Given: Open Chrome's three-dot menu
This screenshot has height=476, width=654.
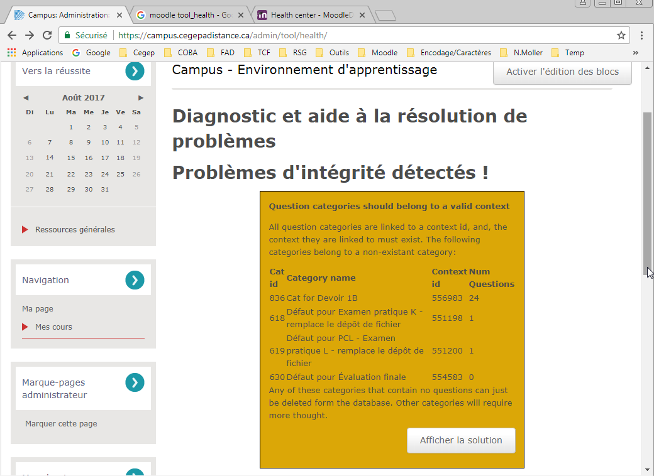Looking at the screenshot, I should 641,35.
